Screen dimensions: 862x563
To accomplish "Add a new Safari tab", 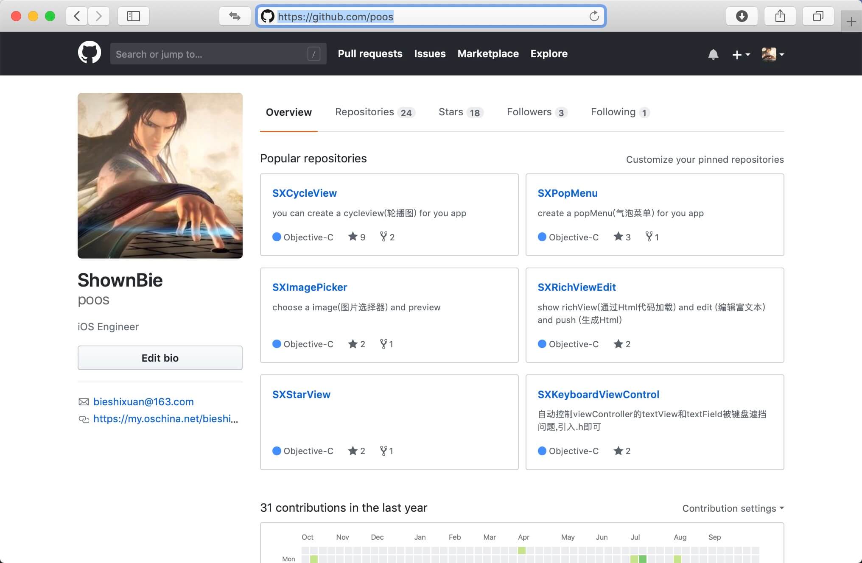I will click(x=851, y=22).
